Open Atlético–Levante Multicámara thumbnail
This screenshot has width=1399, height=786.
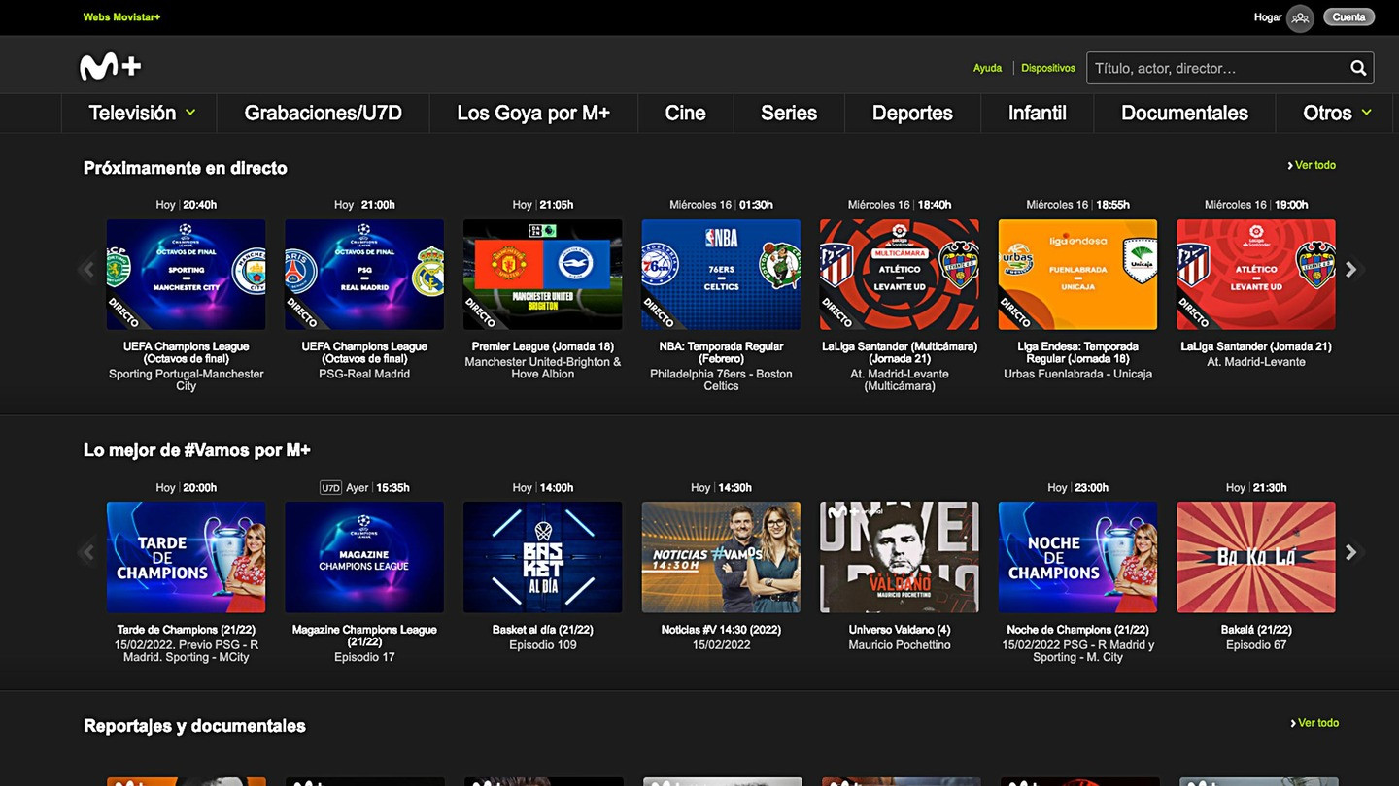pos(900,275)
